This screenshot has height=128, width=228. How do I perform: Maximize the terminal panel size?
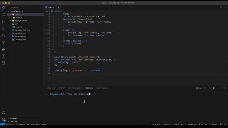click(221, 88)
